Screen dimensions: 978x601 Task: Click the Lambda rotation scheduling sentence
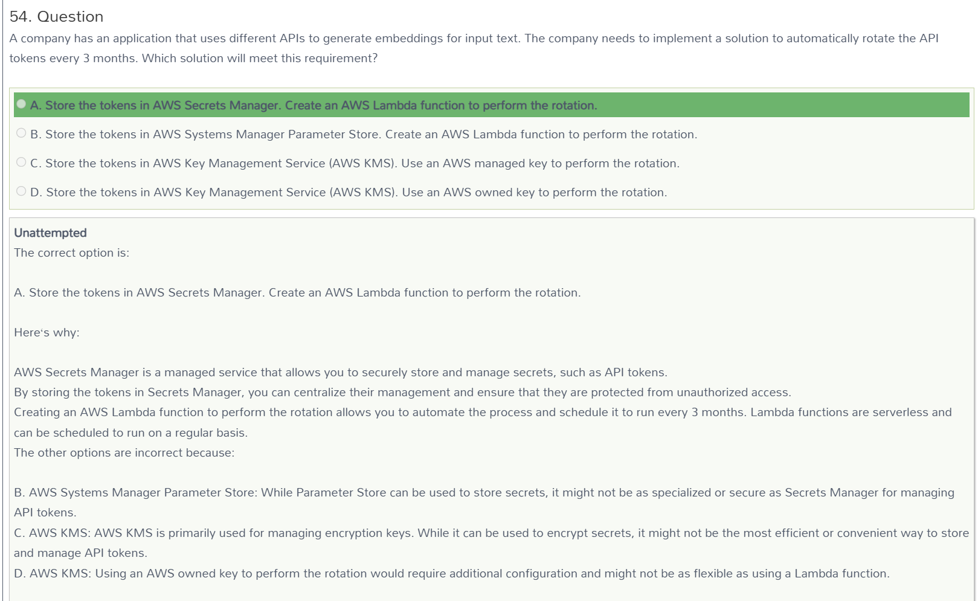click(483, 422)
